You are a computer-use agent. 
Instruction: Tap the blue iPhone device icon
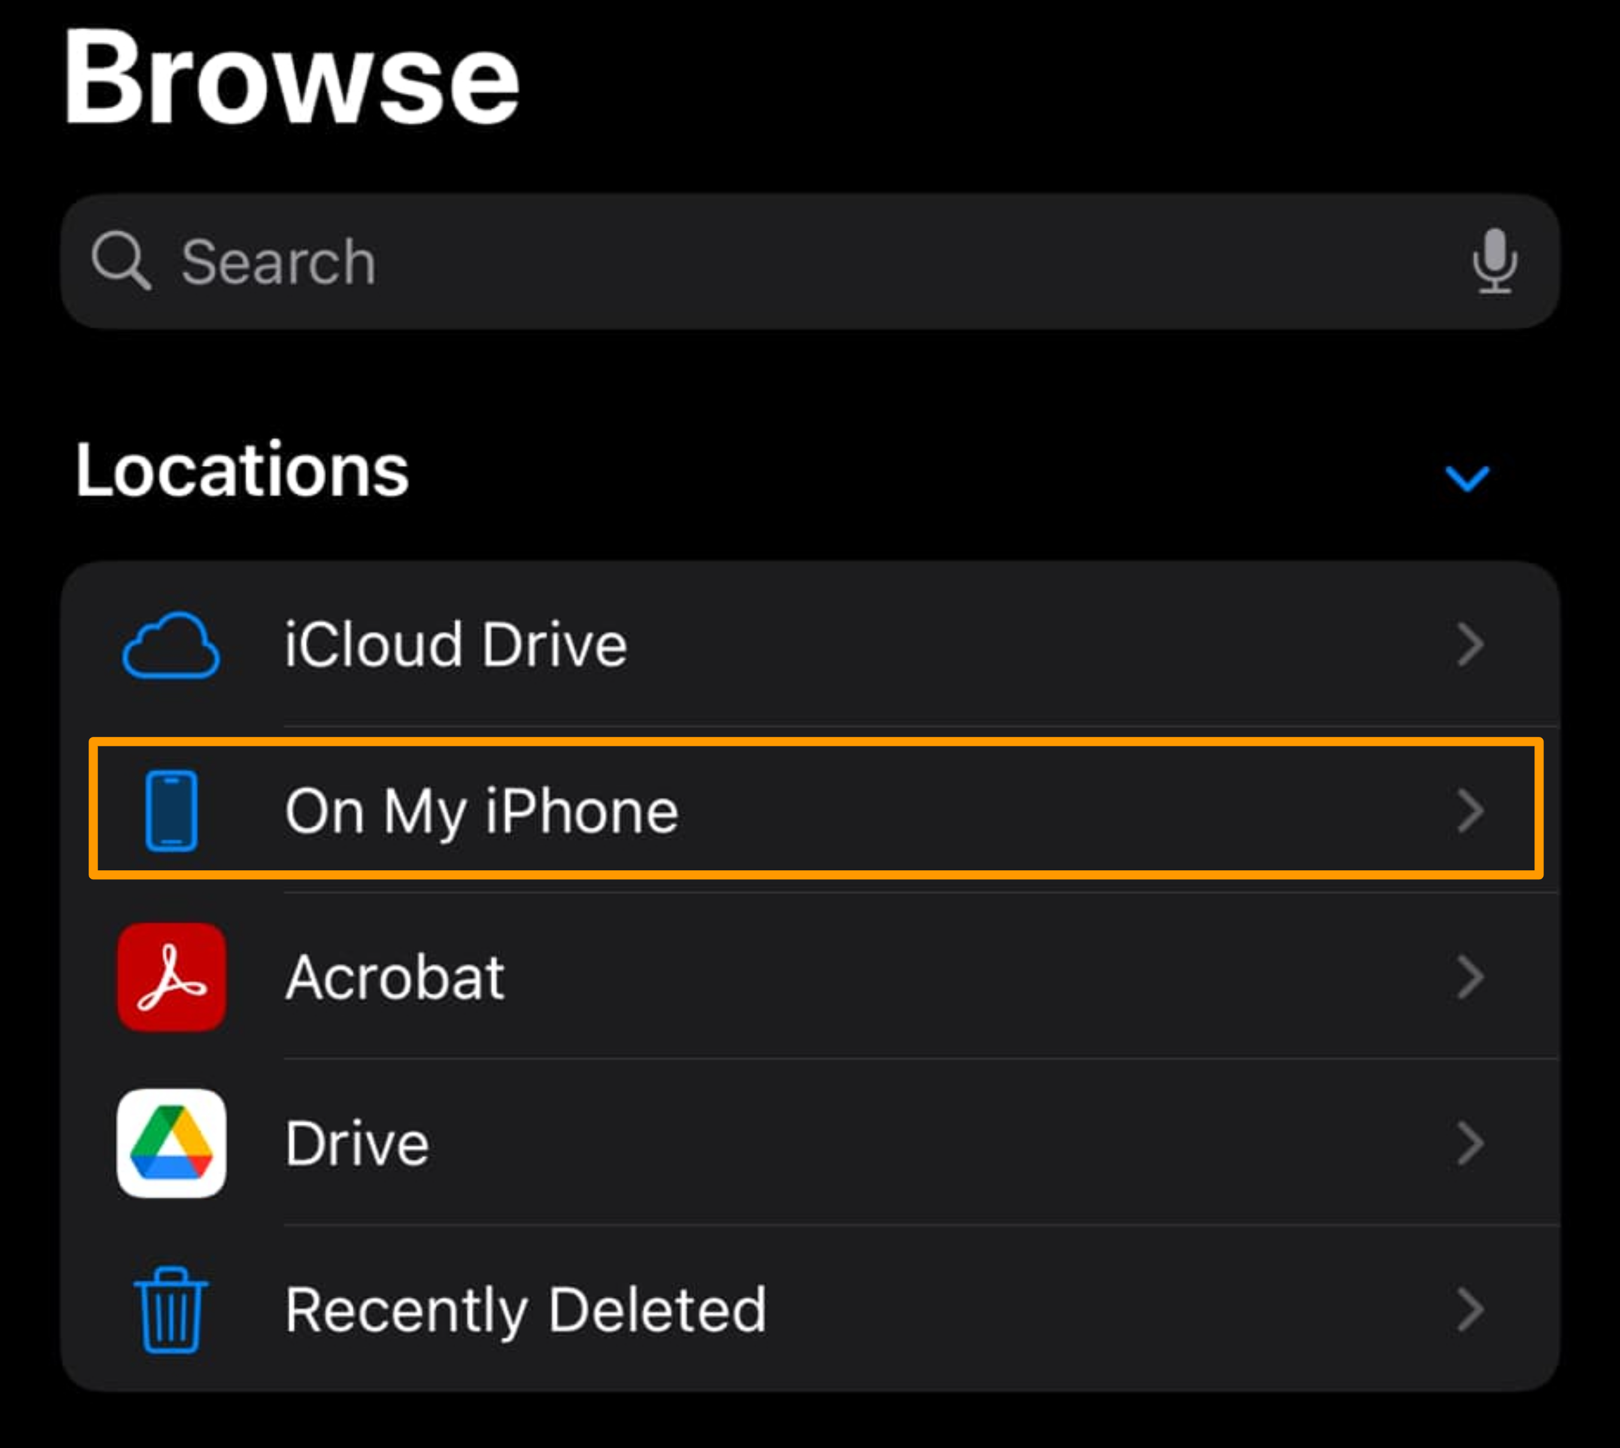coord(171,810)
